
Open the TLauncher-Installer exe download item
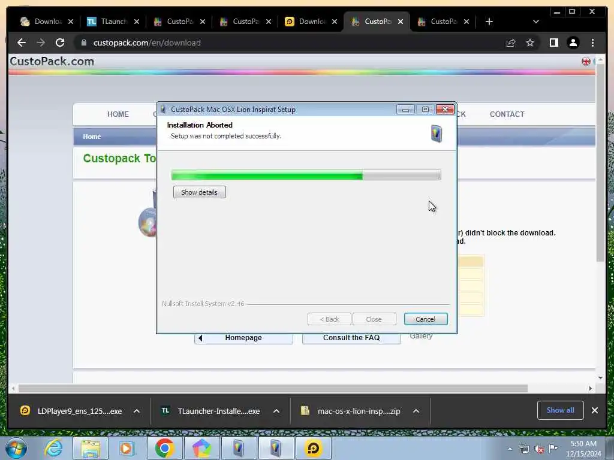coord(210,411)
